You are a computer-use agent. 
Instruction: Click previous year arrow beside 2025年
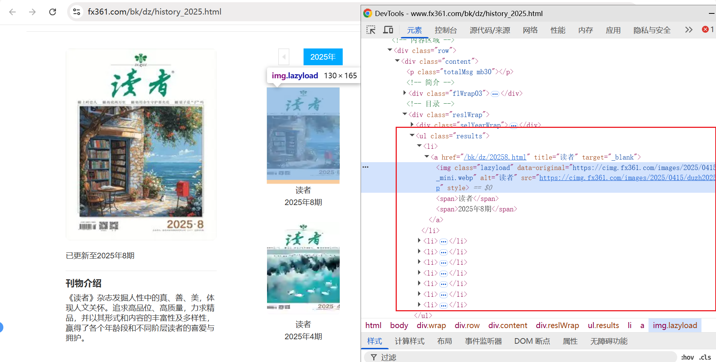[x=284, y=57]
